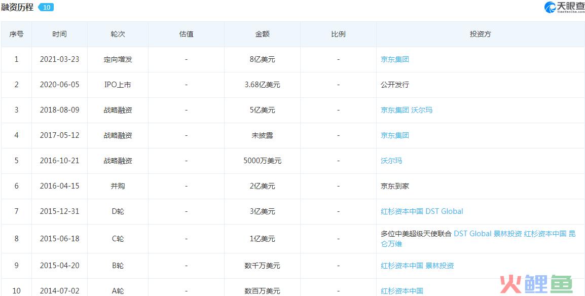Click the 定向增发 round cell

pos(118,59)
